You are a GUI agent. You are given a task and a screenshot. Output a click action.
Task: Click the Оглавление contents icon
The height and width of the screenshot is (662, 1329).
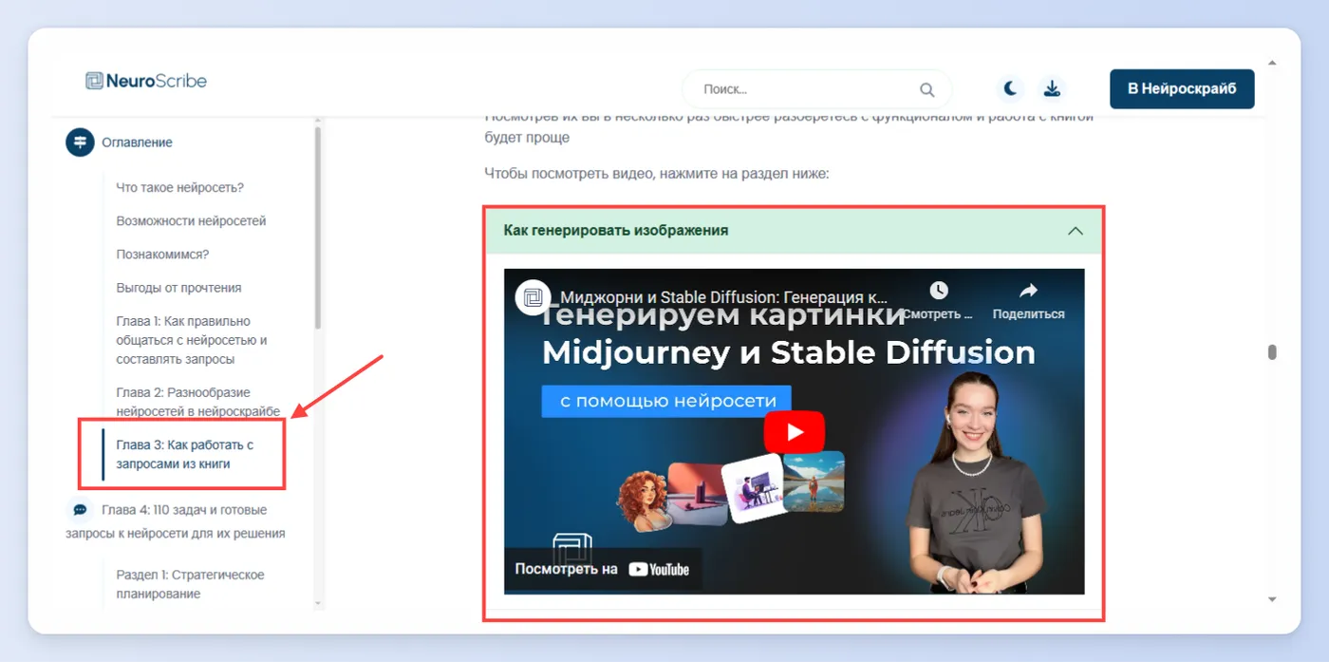[x=80, y=142]
